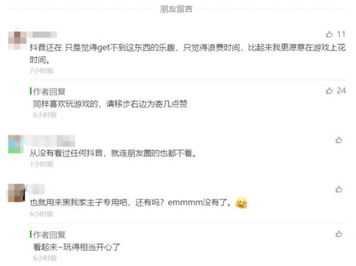Like the comment with 11 likes

pos(329,34)
